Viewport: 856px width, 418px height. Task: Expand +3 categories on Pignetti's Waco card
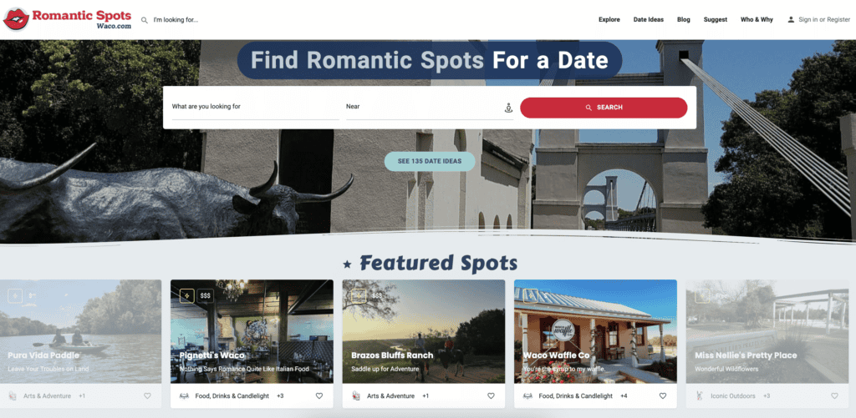(281, 395)
